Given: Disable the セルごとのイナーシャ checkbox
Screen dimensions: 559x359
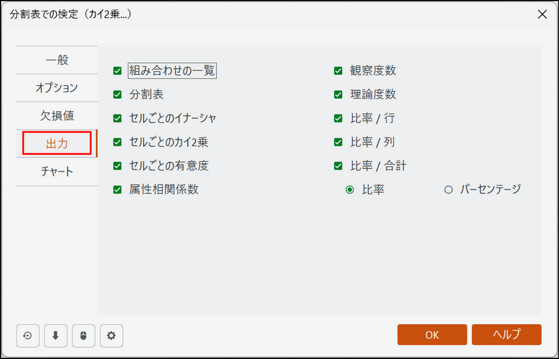Looking at the screenshot, I should 118,119.
